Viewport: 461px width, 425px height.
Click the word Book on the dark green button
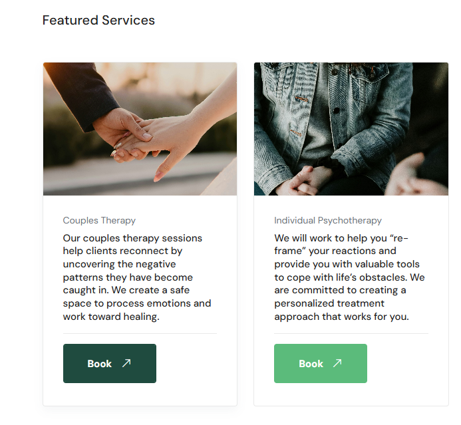[100, 364]
